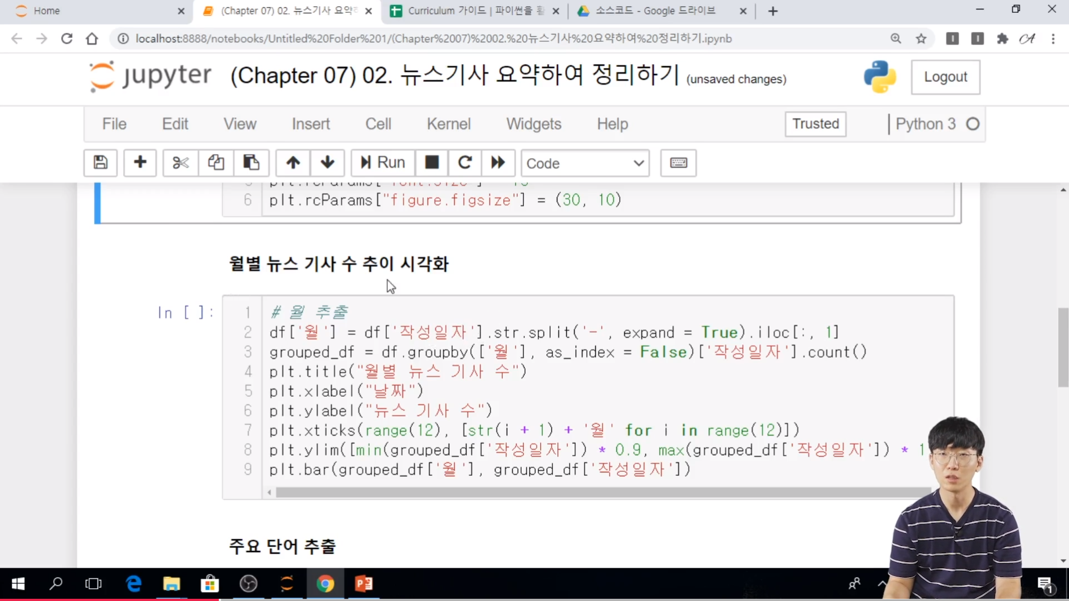This screenshot has width=1069, height=601.
Task: Copy selected cells icon
Action: 216,162
